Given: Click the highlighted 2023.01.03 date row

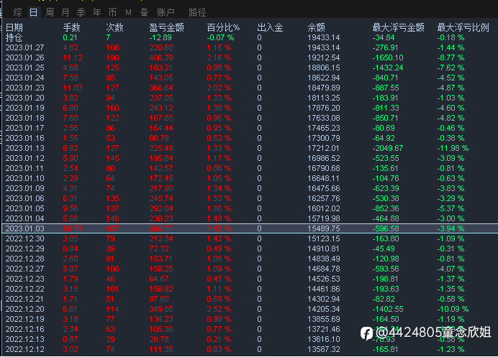Looking at the screenshot, I should click(250, 228).
